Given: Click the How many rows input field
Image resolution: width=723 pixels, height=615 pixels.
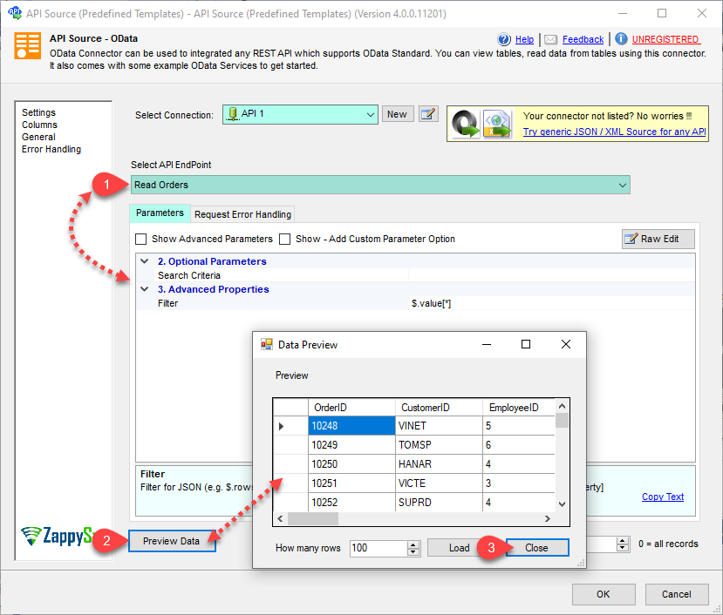Looking at the screenshot, I should tap(379, 548).
